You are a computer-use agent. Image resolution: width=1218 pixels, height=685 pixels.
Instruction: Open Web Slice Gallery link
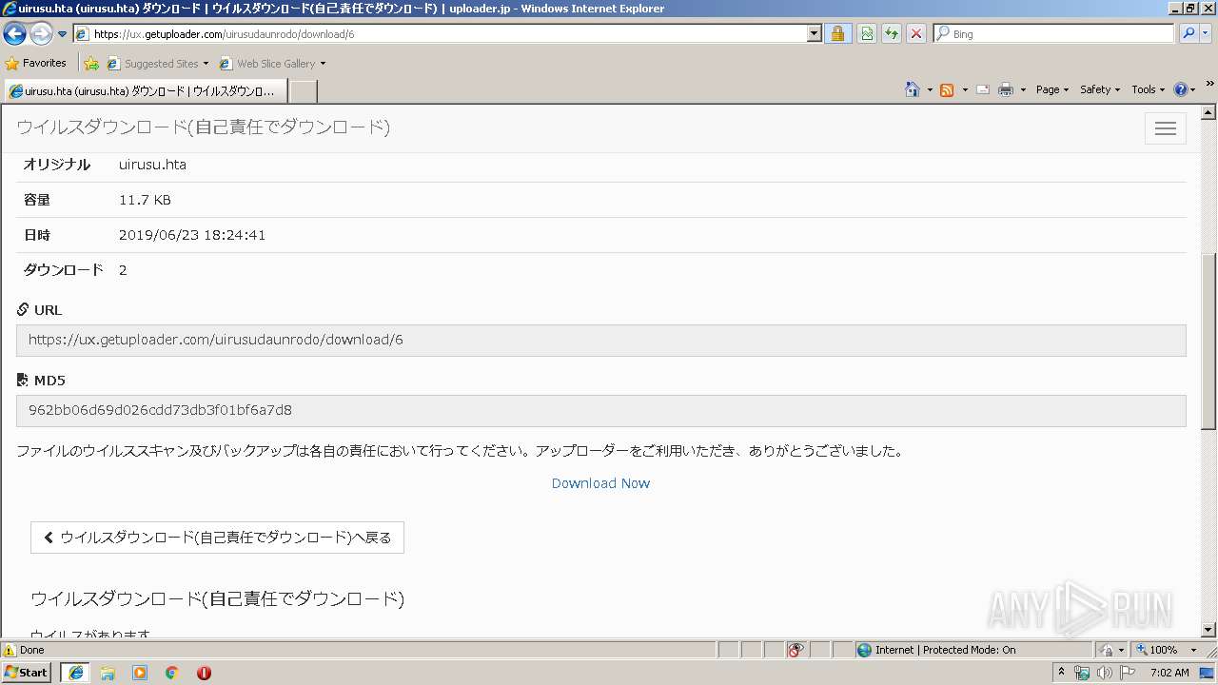[x=272, y=64]
